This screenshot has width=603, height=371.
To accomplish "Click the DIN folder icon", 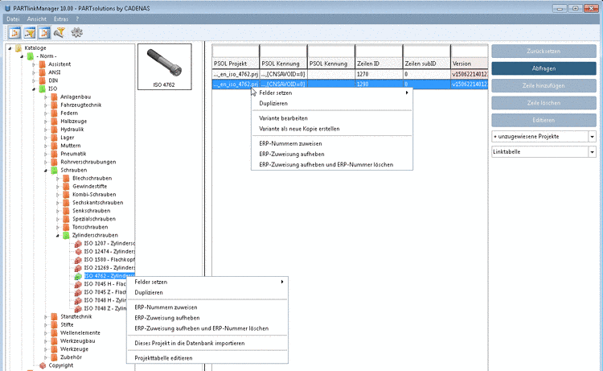I will 42,80.
